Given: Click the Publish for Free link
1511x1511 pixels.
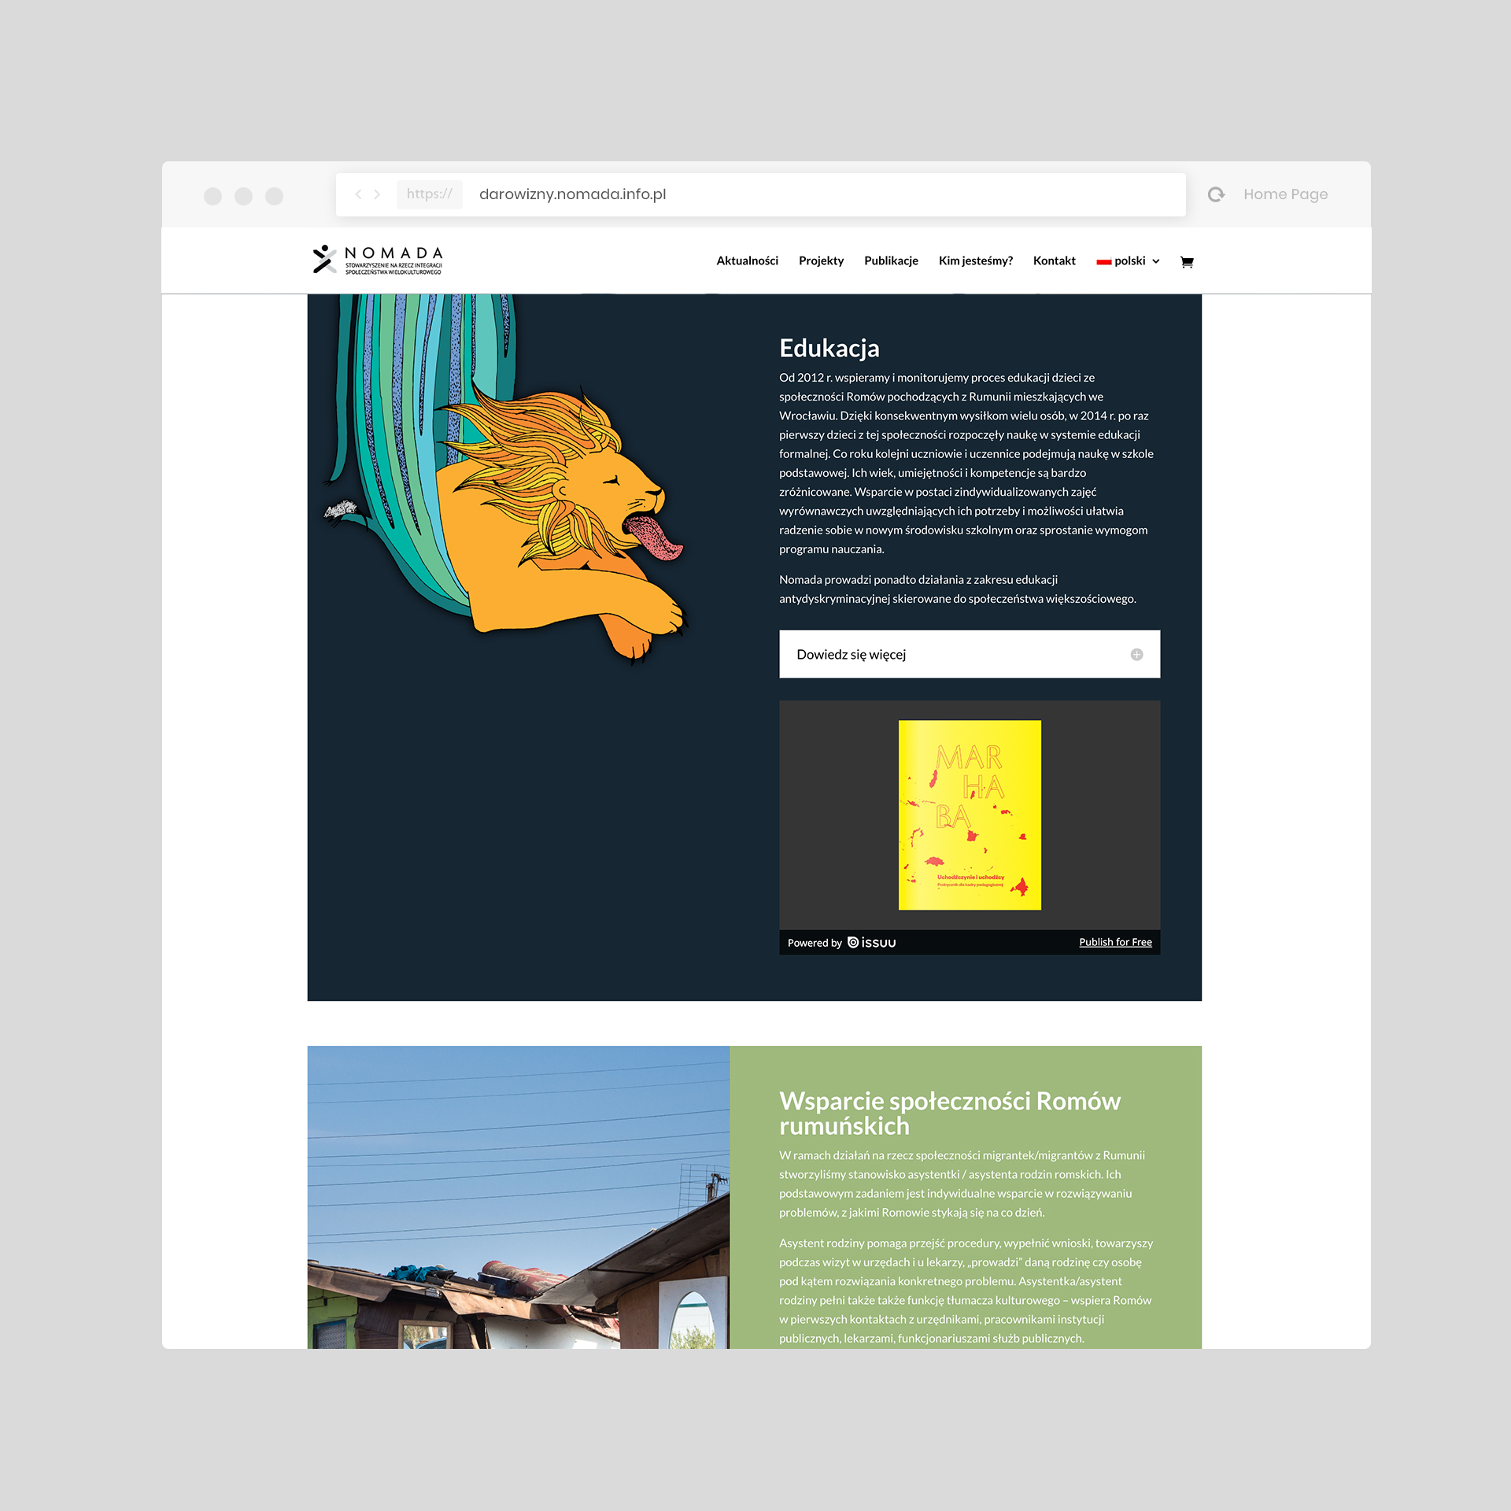Looking at the screenshot, I should [1115, 942].
